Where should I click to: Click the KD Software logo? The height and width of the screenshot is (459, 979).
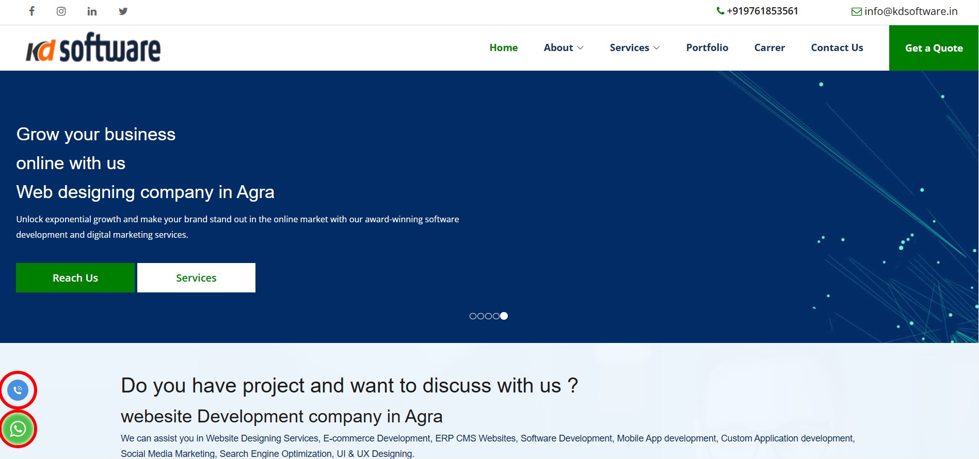93,47
